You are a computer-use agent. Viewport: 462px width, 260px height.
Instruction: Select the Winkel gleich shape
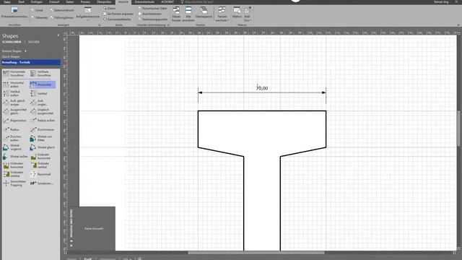click(42, 147)
